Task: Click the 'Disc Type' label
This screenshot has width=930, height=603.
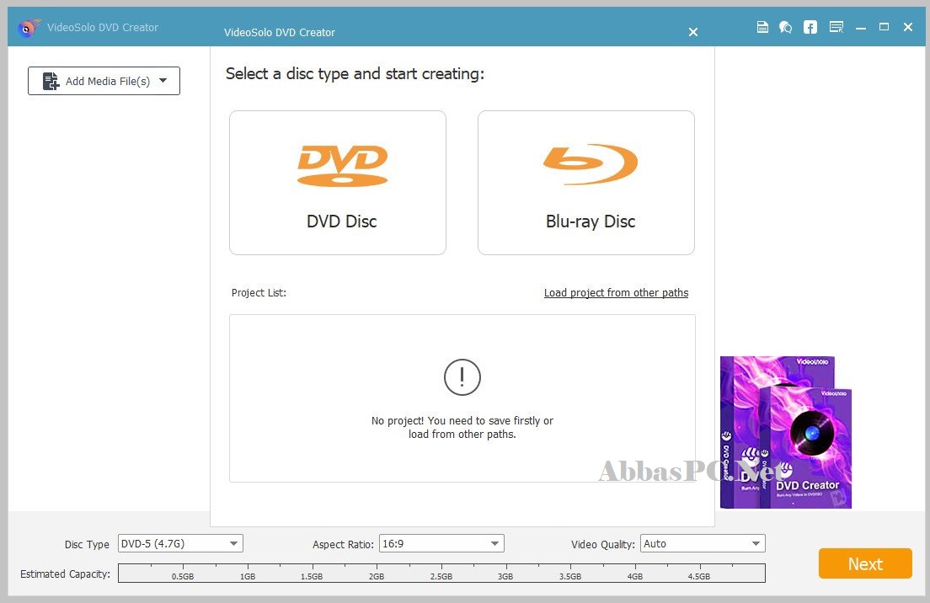Action: coord(87,544)
